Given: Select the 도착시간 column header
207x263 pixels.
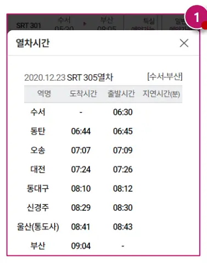Looking at the screenshot, I should 83,94.
